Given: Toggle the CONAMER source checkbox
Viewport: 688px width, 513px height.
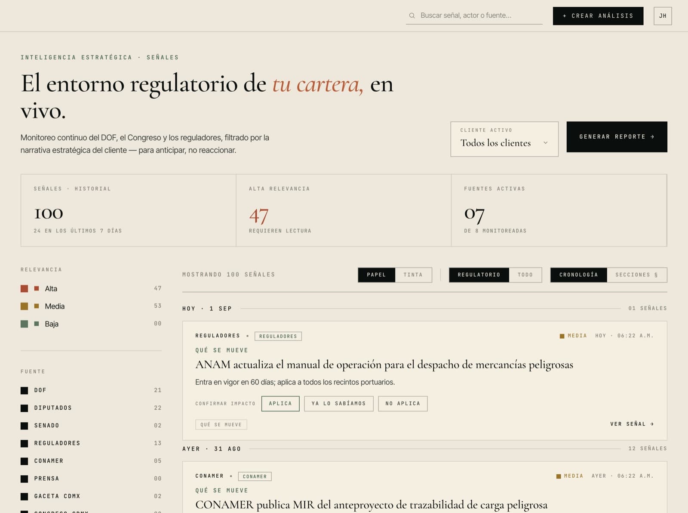Looking at the screenshot, I should tap(24, 461).
